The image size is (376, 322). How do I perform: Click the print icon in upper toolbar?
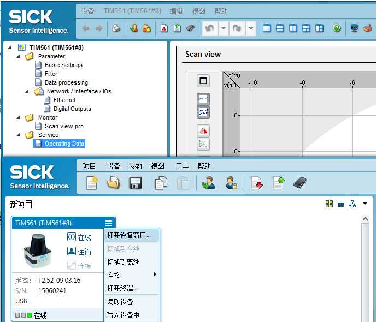[x=116, y=28]
